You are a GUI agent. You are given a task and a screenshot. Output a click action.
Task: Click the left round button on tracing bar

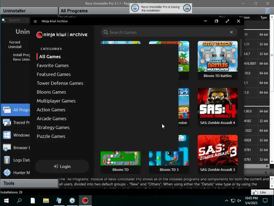point(135,8)
